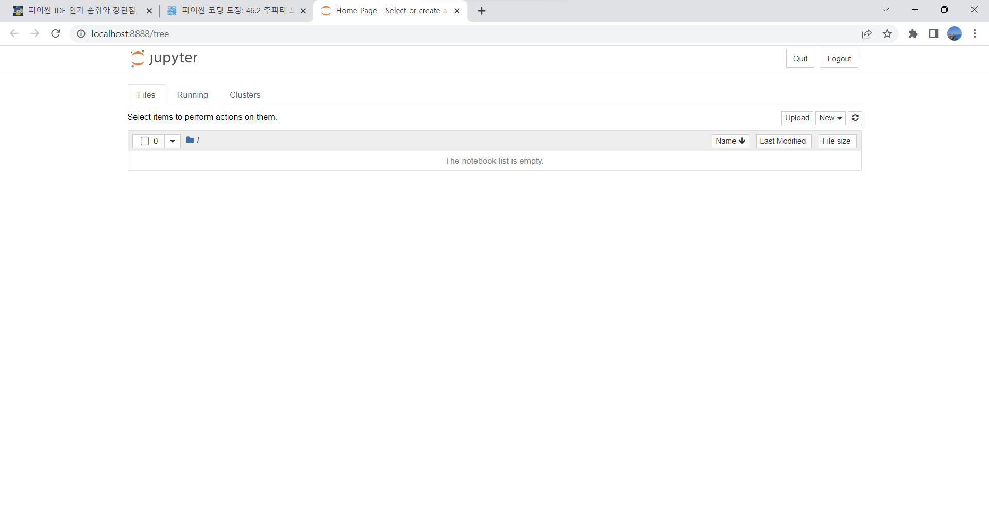Click the Jupyter logo
The image size is (989, 525).
[x=164, y=58]
